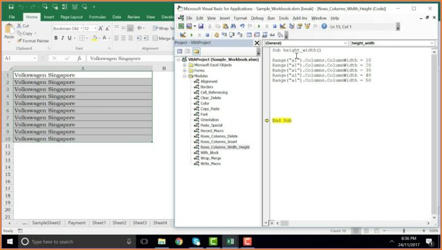Click the Font Color A button
The image size is (442, 250).
point(104,38)
